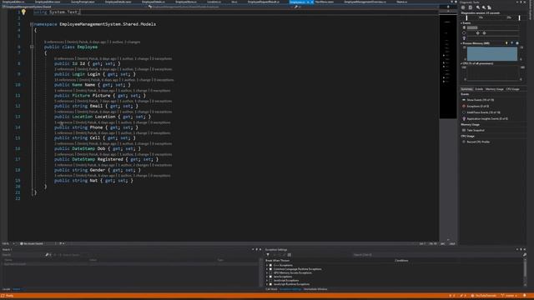Click Zoom Out in Diagnostic Tools
The width and height of the screenshot is (534, 300).
coord(484,7)
